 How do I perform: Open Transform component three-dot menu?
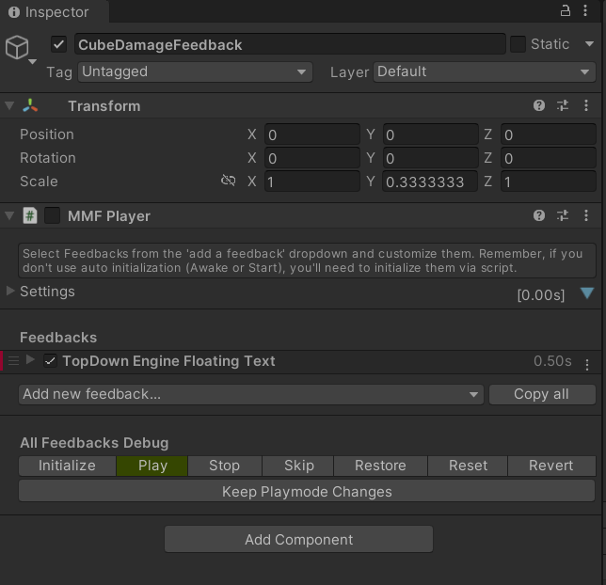click(586, 105)
